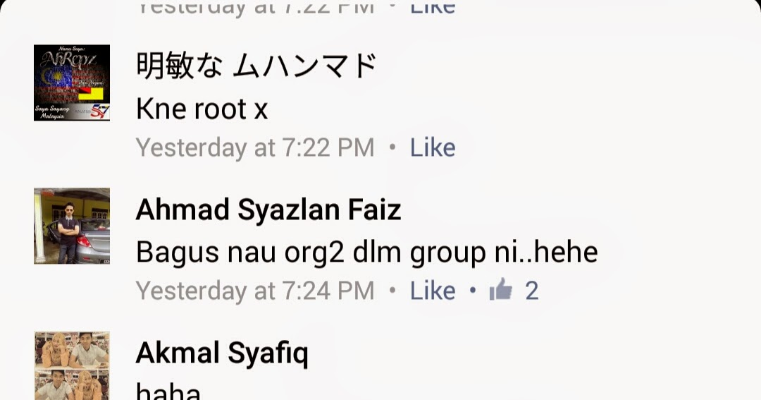Select the "Kne root x" comment text

coord(202,109)
